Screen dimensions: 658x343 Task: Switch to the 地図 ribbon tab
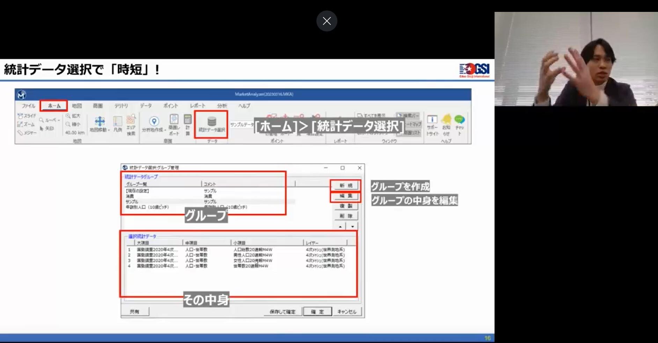pyautogui.click(x=77, y=106)
